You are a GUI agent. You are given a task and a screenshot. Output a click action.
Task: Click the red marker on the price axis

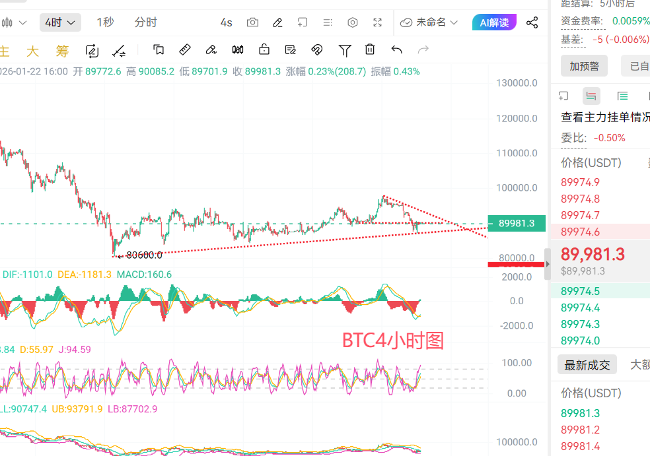(516, 265)
